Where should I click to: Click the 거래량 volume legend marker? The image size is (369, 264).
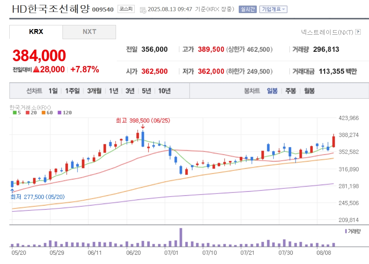click(346, 232)
